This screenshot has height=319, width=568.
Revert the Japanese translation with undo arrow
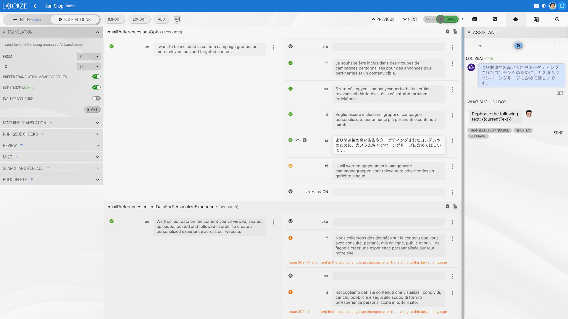click(x=298, y=140)
